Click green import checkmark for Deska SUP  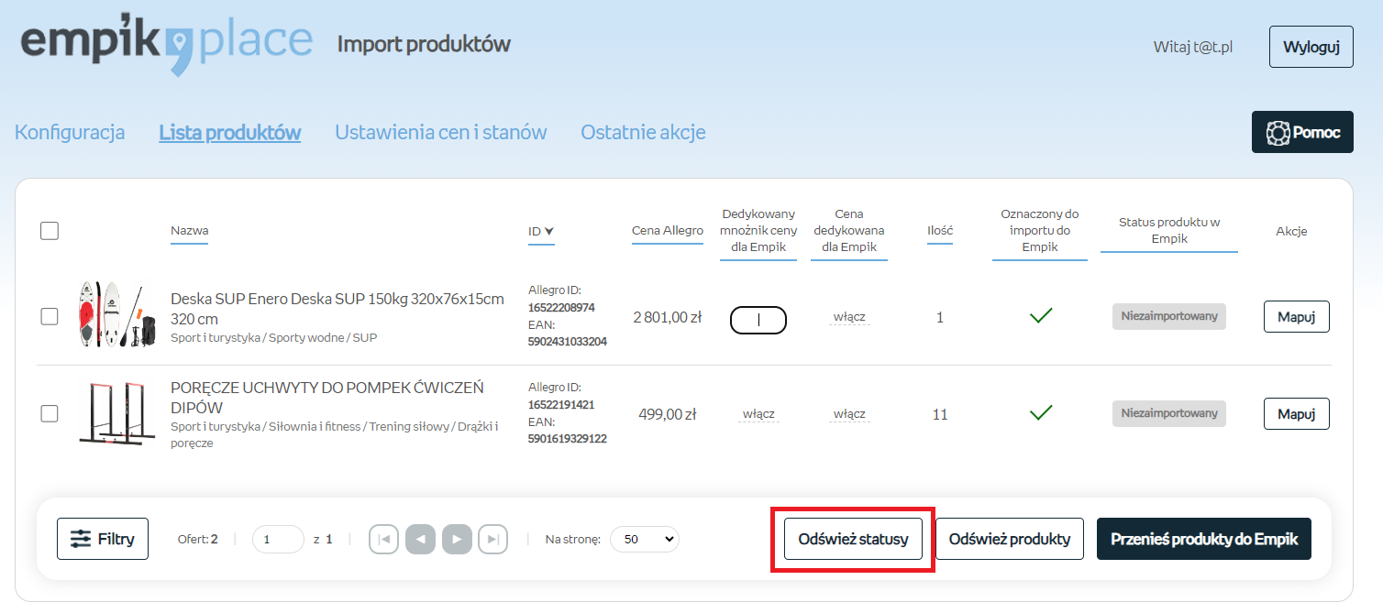pos(1040,316)
